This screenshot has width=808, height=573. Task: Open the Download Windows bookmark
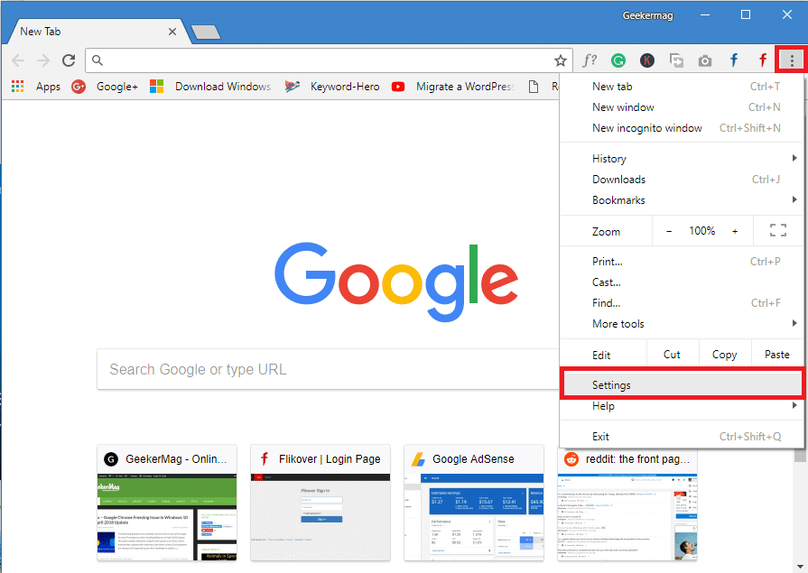click(210, 87)
